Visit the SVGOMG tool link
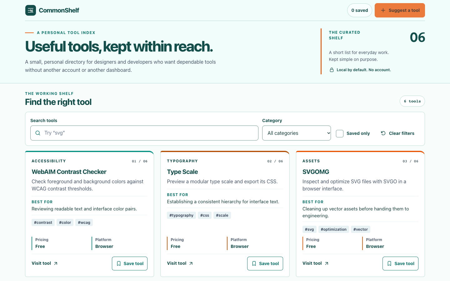The height and width of the screenshot is (281, 450). tap(316, 263)
